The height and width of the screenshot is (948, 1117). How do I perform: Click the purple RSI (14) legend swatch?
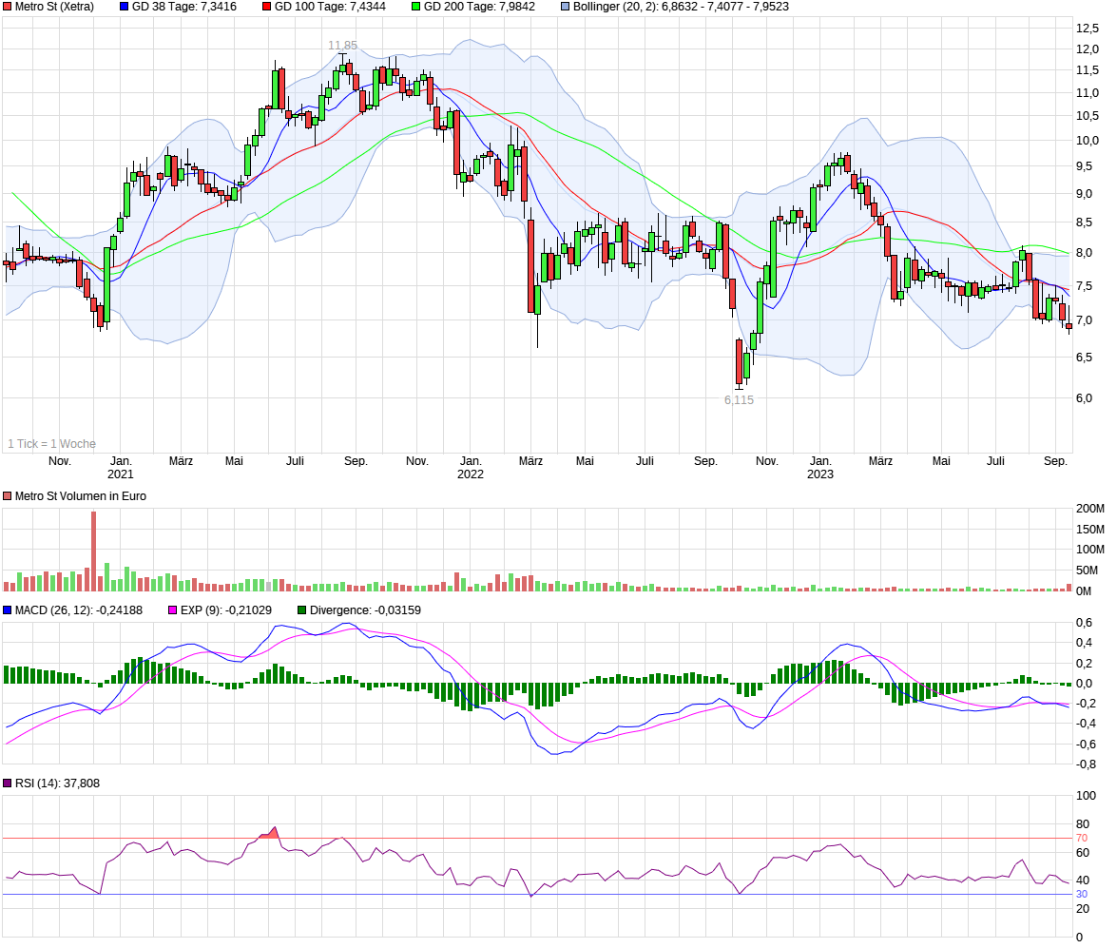8,784
